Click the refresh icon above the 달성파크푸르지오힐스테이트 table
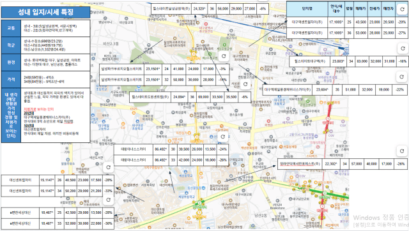409x231 pixels. click(224, 56)
